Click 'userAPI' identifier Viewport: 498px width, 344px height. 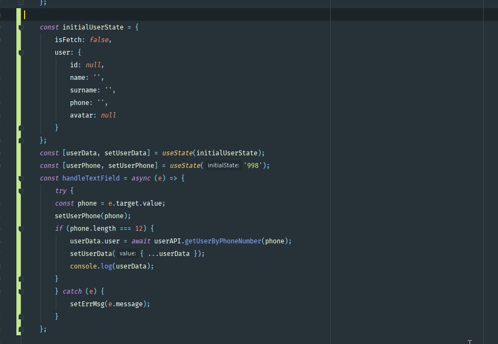coord(167,241)
